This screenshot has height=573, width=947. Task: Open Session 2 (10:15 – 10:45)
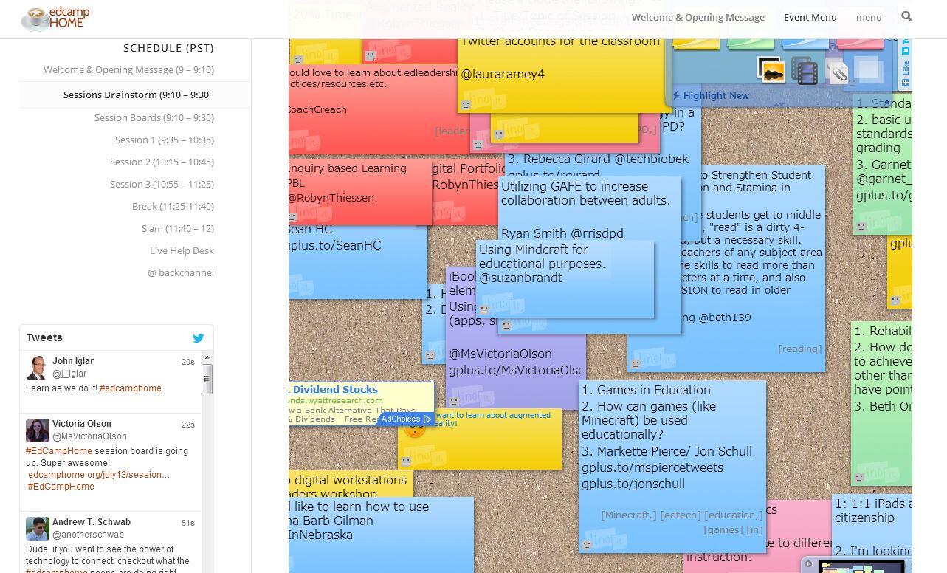[x=162, y=162]
